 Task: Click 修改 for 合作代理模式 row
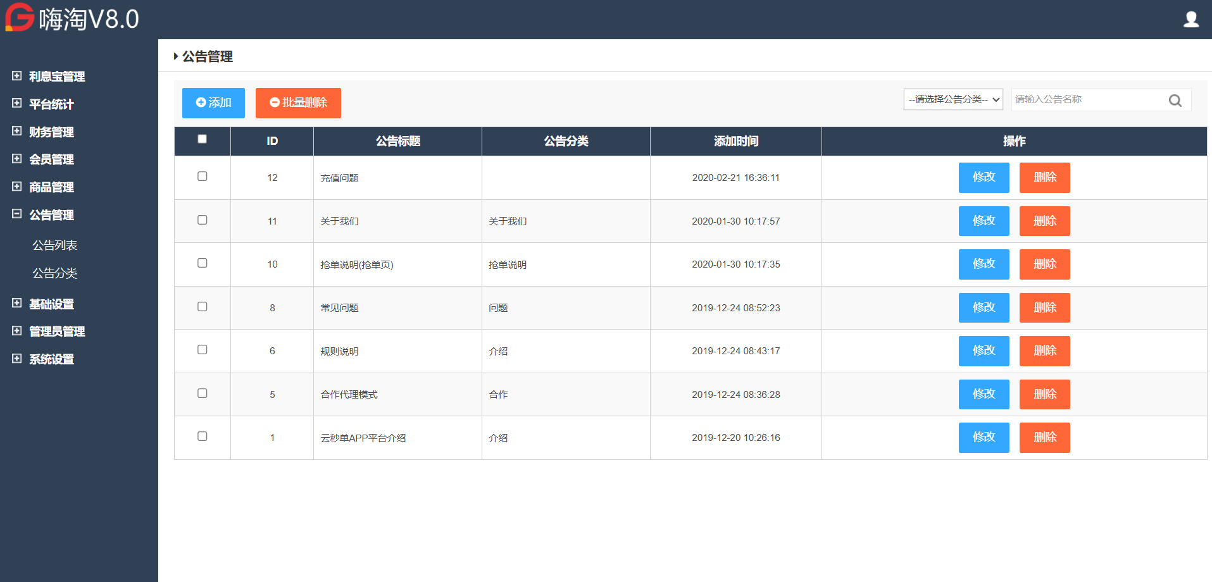984,395
